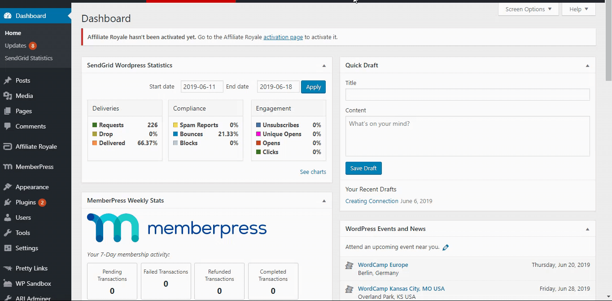
Task: Open the WordCamp Europe link
Action: click(383, 265)
